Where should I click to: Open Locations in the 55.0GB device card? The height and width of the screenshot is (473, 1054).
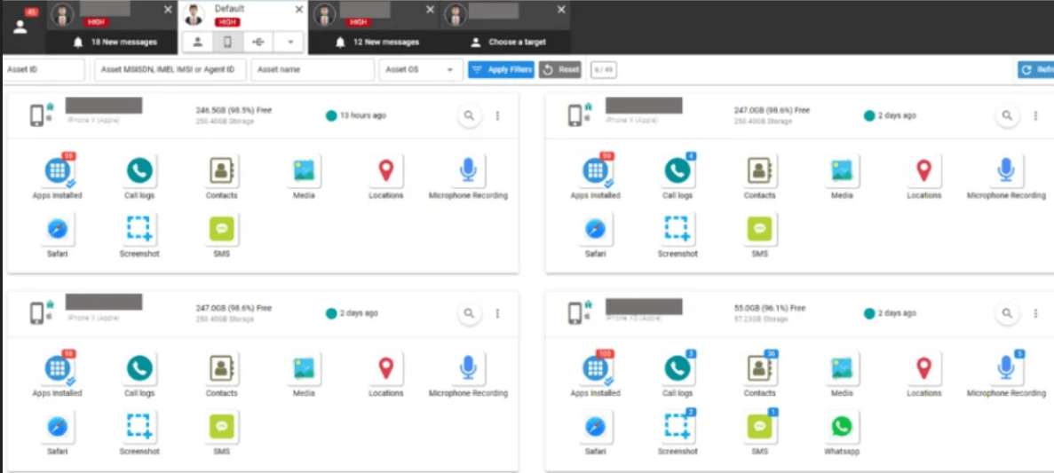pyautogui.click(x=923, y=368)
